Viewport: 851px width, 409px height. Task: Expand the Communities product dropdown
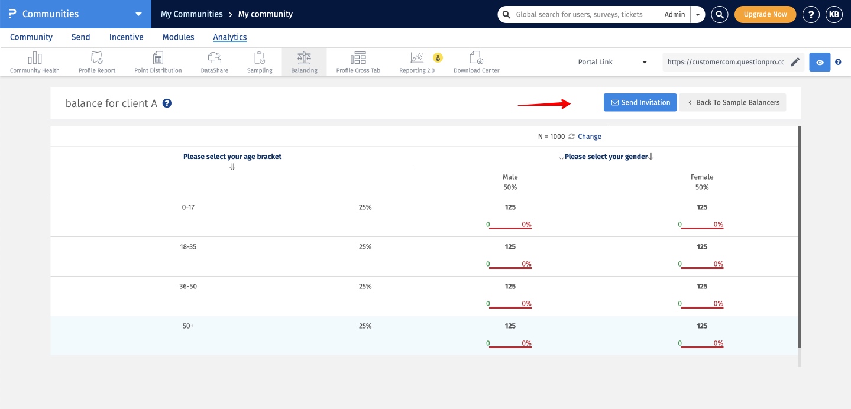tap(138, 14)
